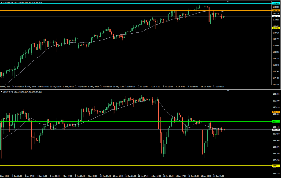Click the 11 Jun 15:00 time axis label

156,176
